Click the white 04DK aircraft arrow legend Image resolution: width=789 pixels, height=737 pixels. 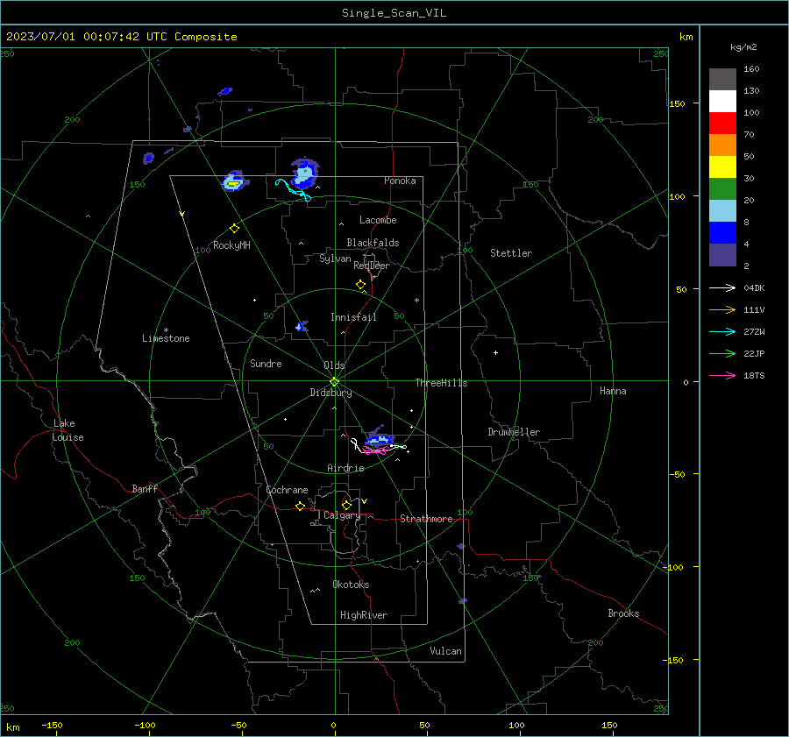(722, 287)
